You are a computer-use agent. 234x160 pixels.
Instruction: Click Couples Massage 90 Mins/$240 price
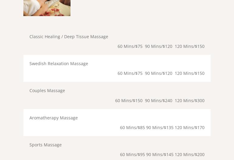(159, 101)
